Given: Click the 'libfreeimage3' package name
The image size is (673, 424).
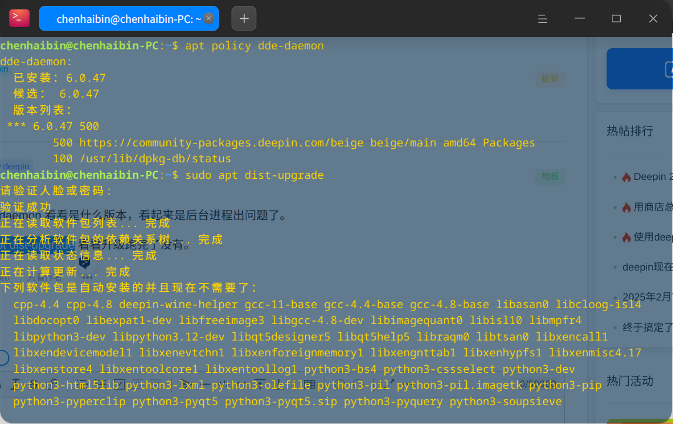Looking at the screenshot, I should [222, 320].
